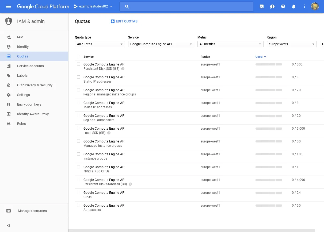Go to Service accounts in sidebar
The width and height of the screenshot is (324, 232).
[30, 66]
